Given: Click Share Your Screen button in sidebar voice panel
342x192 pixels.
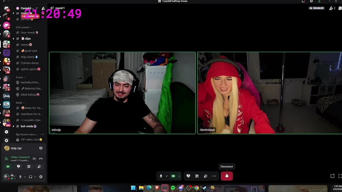Looking at the screenshot, I should tap(18, 166).
